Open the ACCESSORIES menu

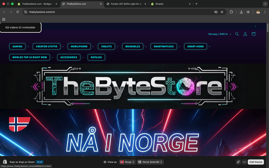tap(69, 57)
